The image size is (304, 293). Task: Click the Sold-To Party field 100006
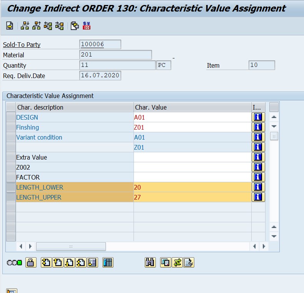pyautogui.click(x=100, y=44)
